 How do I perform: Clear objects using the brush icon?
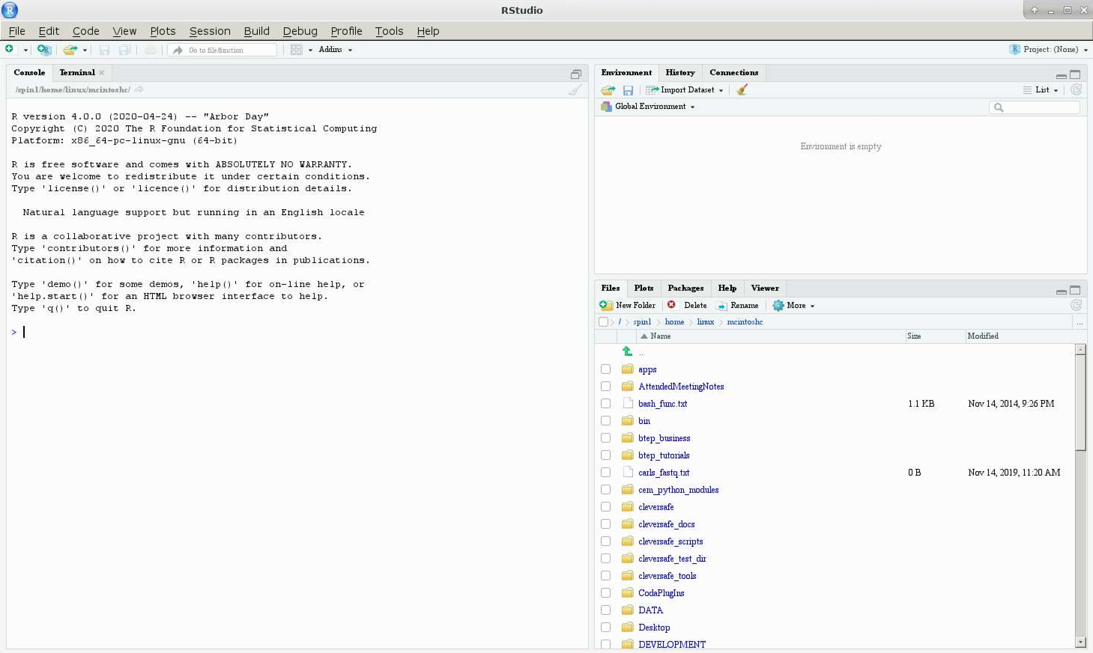[x=742, y=90]
